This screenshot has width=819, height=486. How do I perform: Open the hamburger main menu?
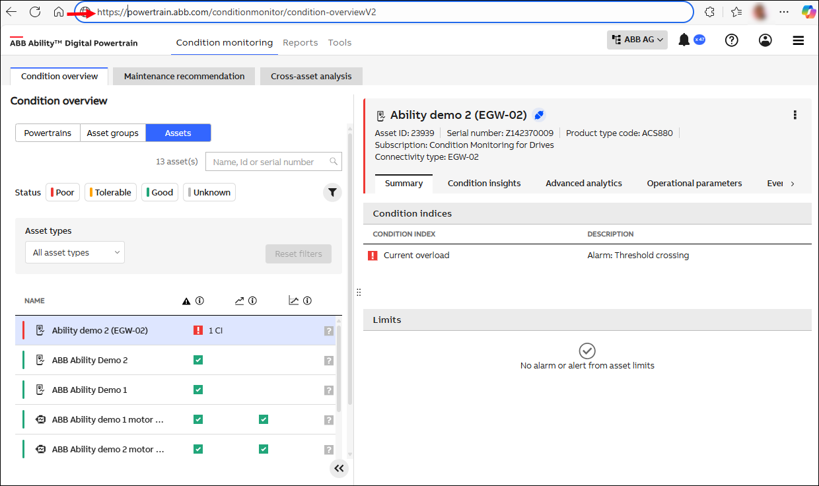click(x=798, y=40)
